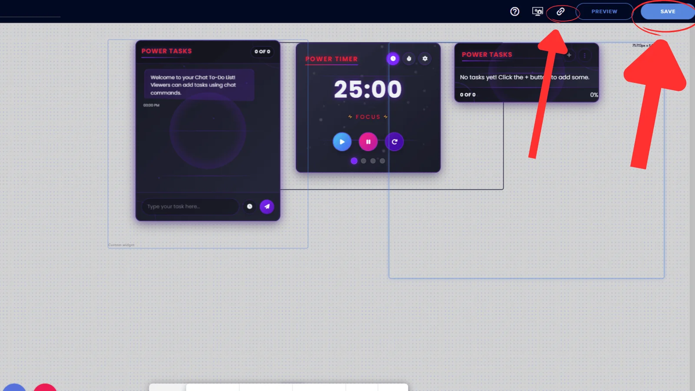Open the monitor settings icon in top bar

click(x=537, y=12)
